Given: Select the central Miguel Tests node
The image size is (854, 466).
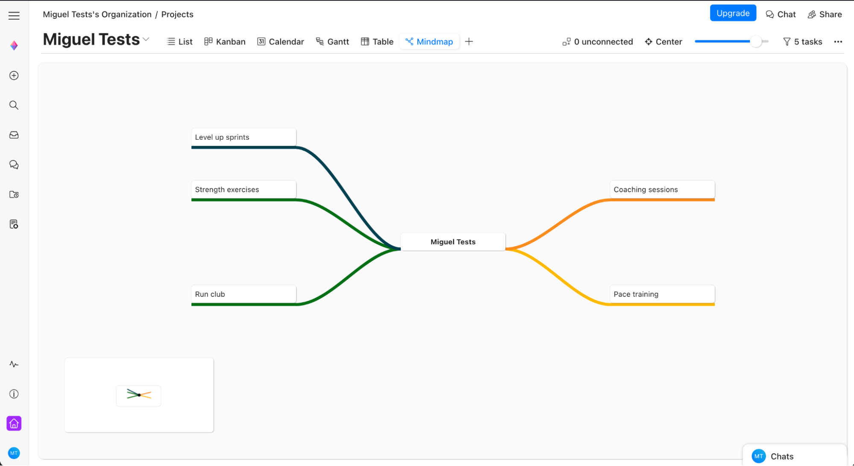Looking at the screenshot, I should click(x=453, y=242).
